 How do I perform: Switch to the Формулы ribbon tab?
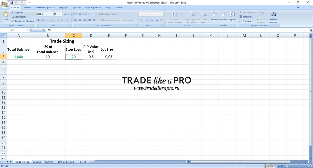click(x=64, y=8)
